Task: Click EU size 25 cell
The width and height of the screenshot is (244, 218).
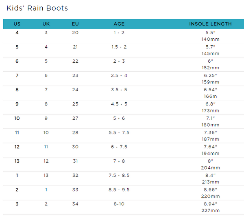Action: [x=75, y=104]
